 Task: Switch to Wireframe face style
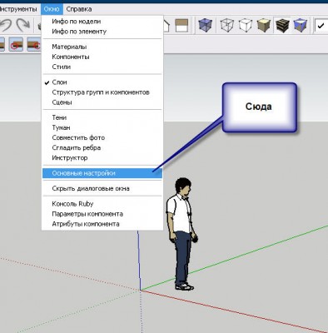(x=226, y=25)
